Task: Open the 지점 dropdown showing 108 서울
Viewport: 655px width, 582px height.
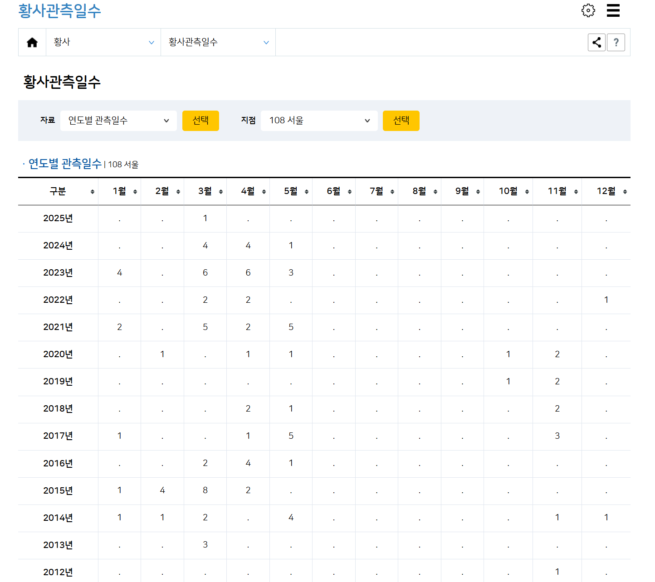Action: coord(319,121)
